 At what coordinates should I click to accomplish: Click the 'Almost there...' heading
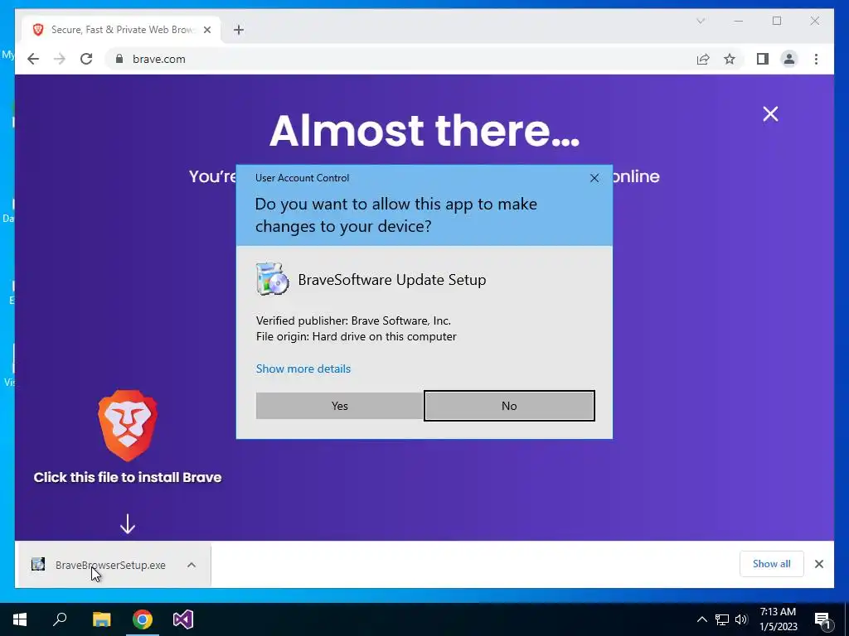click(424, 130)
